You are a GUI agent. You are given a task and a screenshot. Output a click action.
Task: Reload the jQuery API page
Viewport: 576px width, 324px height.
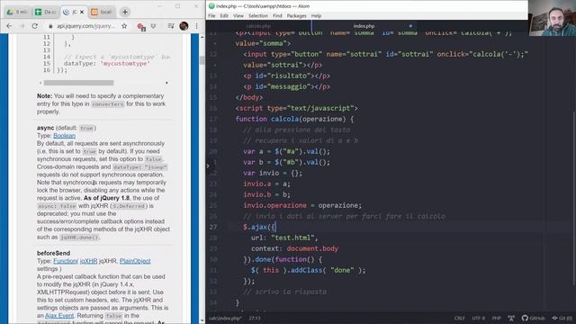click(x=34, y=26)
